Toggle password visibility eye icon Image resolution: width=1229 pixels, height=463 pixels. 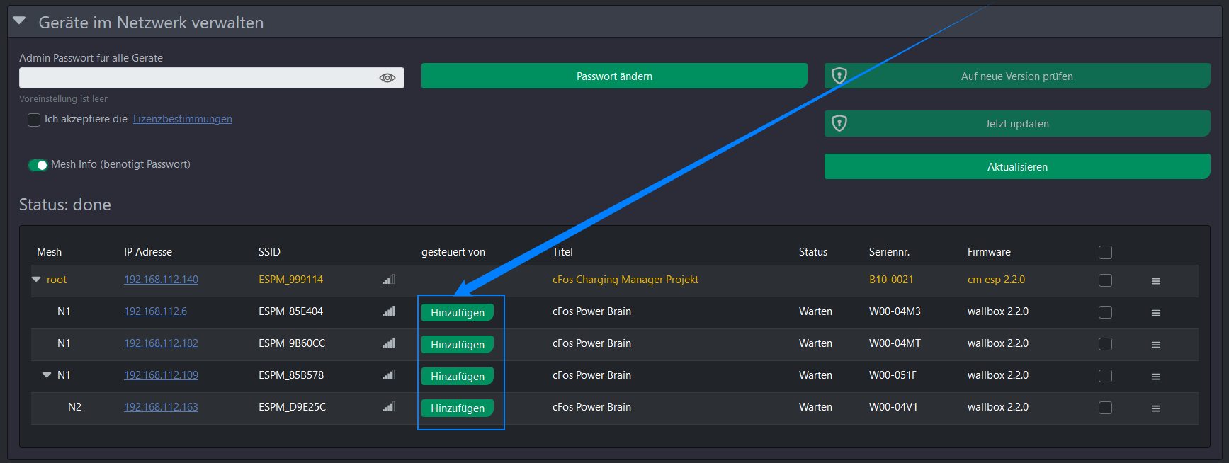(387, 78)
